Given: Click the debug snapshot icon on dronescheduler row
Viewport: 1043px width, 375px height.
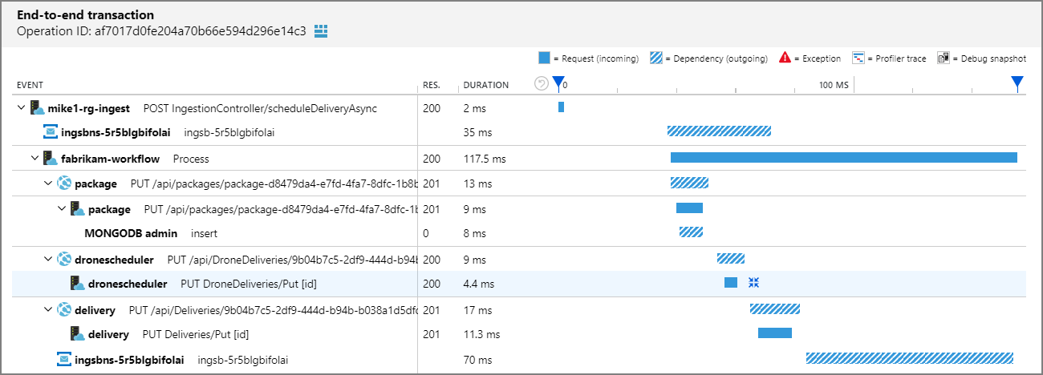Looking at the screenshot, I should coord(753,282).
